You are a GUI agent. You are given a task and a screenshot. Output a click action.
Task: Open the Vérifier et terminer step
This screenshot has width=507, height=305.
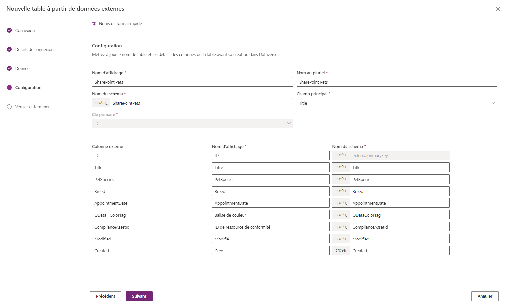click(32, 107)
